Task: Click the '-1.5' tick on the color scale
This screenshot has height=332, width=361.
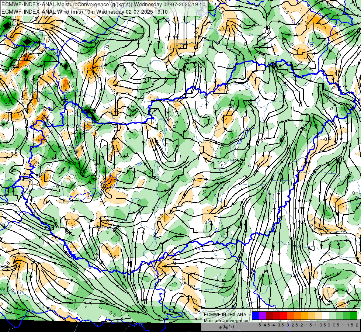Action: (308, 325)
